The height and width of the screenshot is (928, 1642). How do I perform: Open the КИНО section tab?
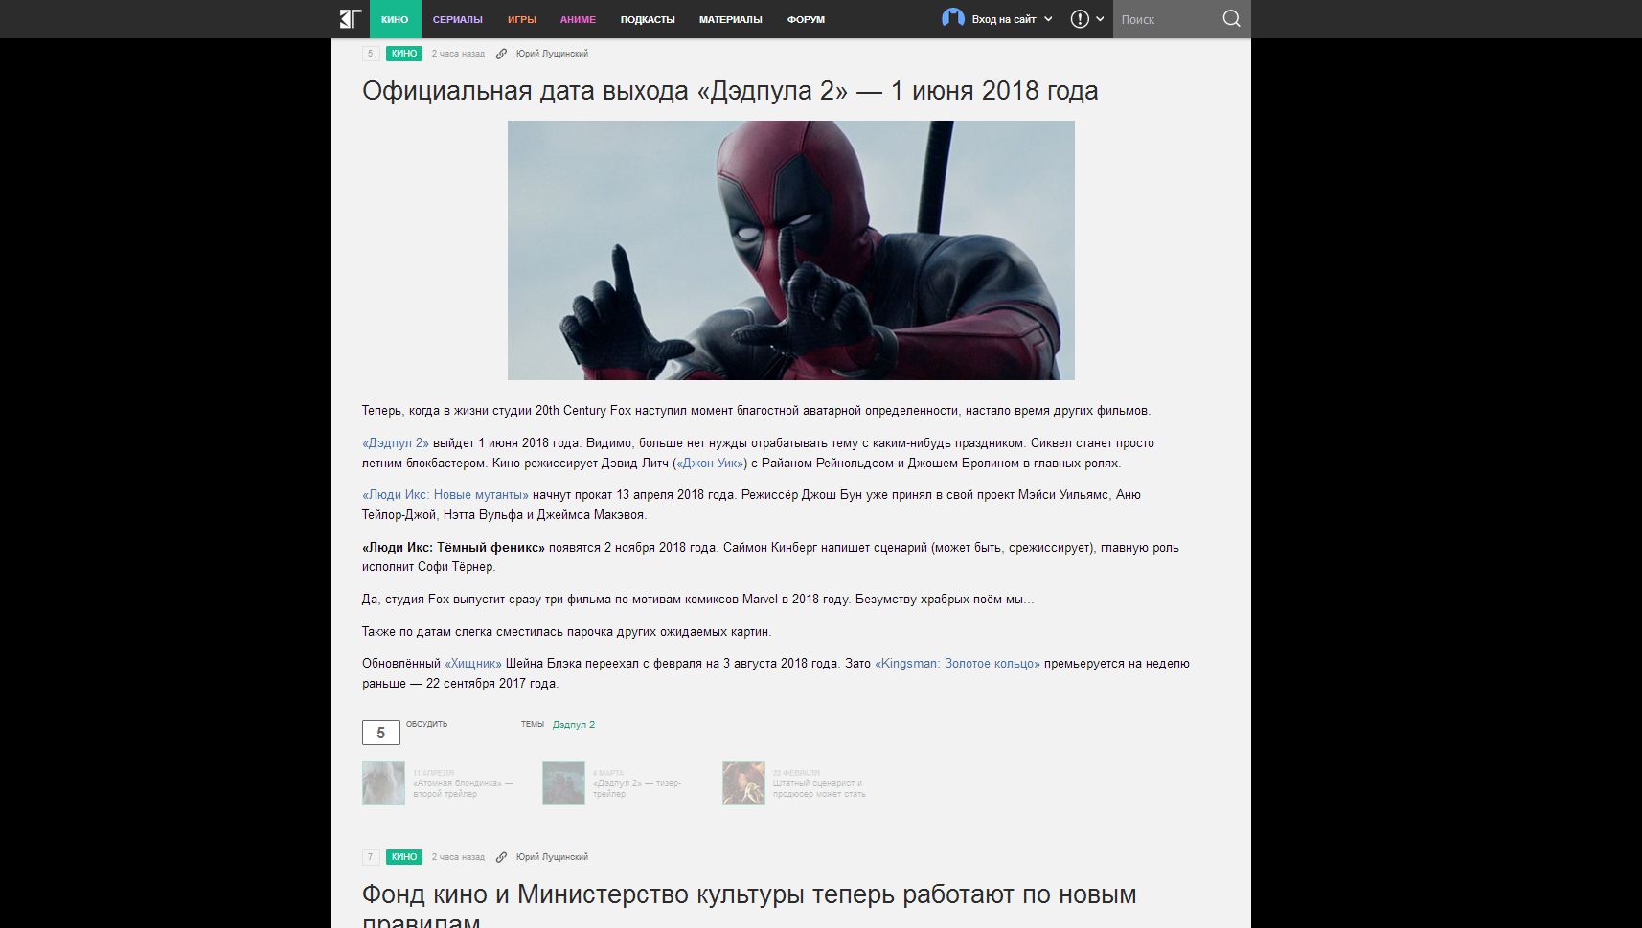(395, 19)
